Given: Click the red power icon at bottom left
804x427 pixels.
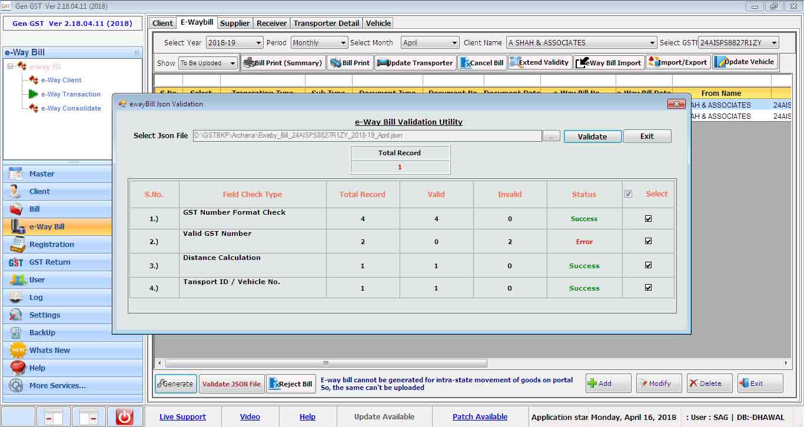Looking at the screenshot, I should pyautogui.click(x=124, y=417).
